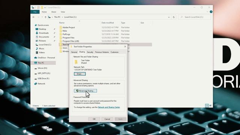The height and width of the screenshot is (135, 240).
Task: Close the Test Folder Properties dialog
Action: (125, 46)
